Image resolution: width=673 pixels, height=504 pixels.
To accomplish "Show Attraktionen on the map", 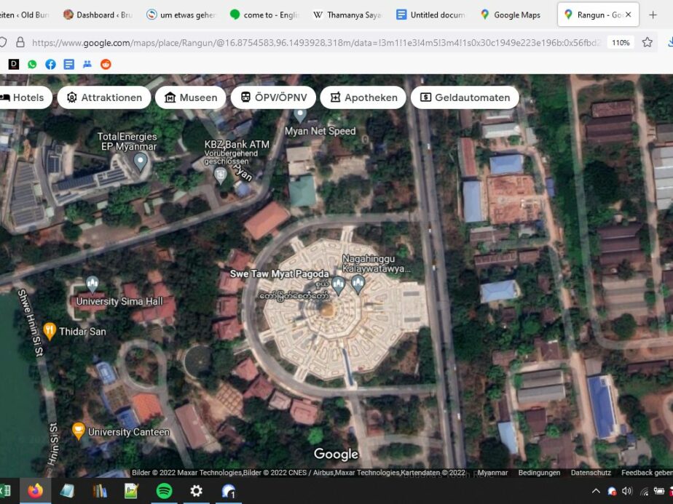I will tap(104, 97).
